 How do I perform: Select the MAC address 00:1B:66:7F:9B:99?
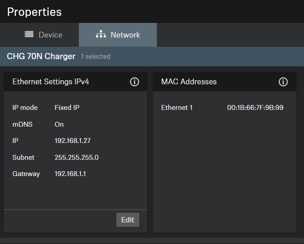[x=255, y=108]
